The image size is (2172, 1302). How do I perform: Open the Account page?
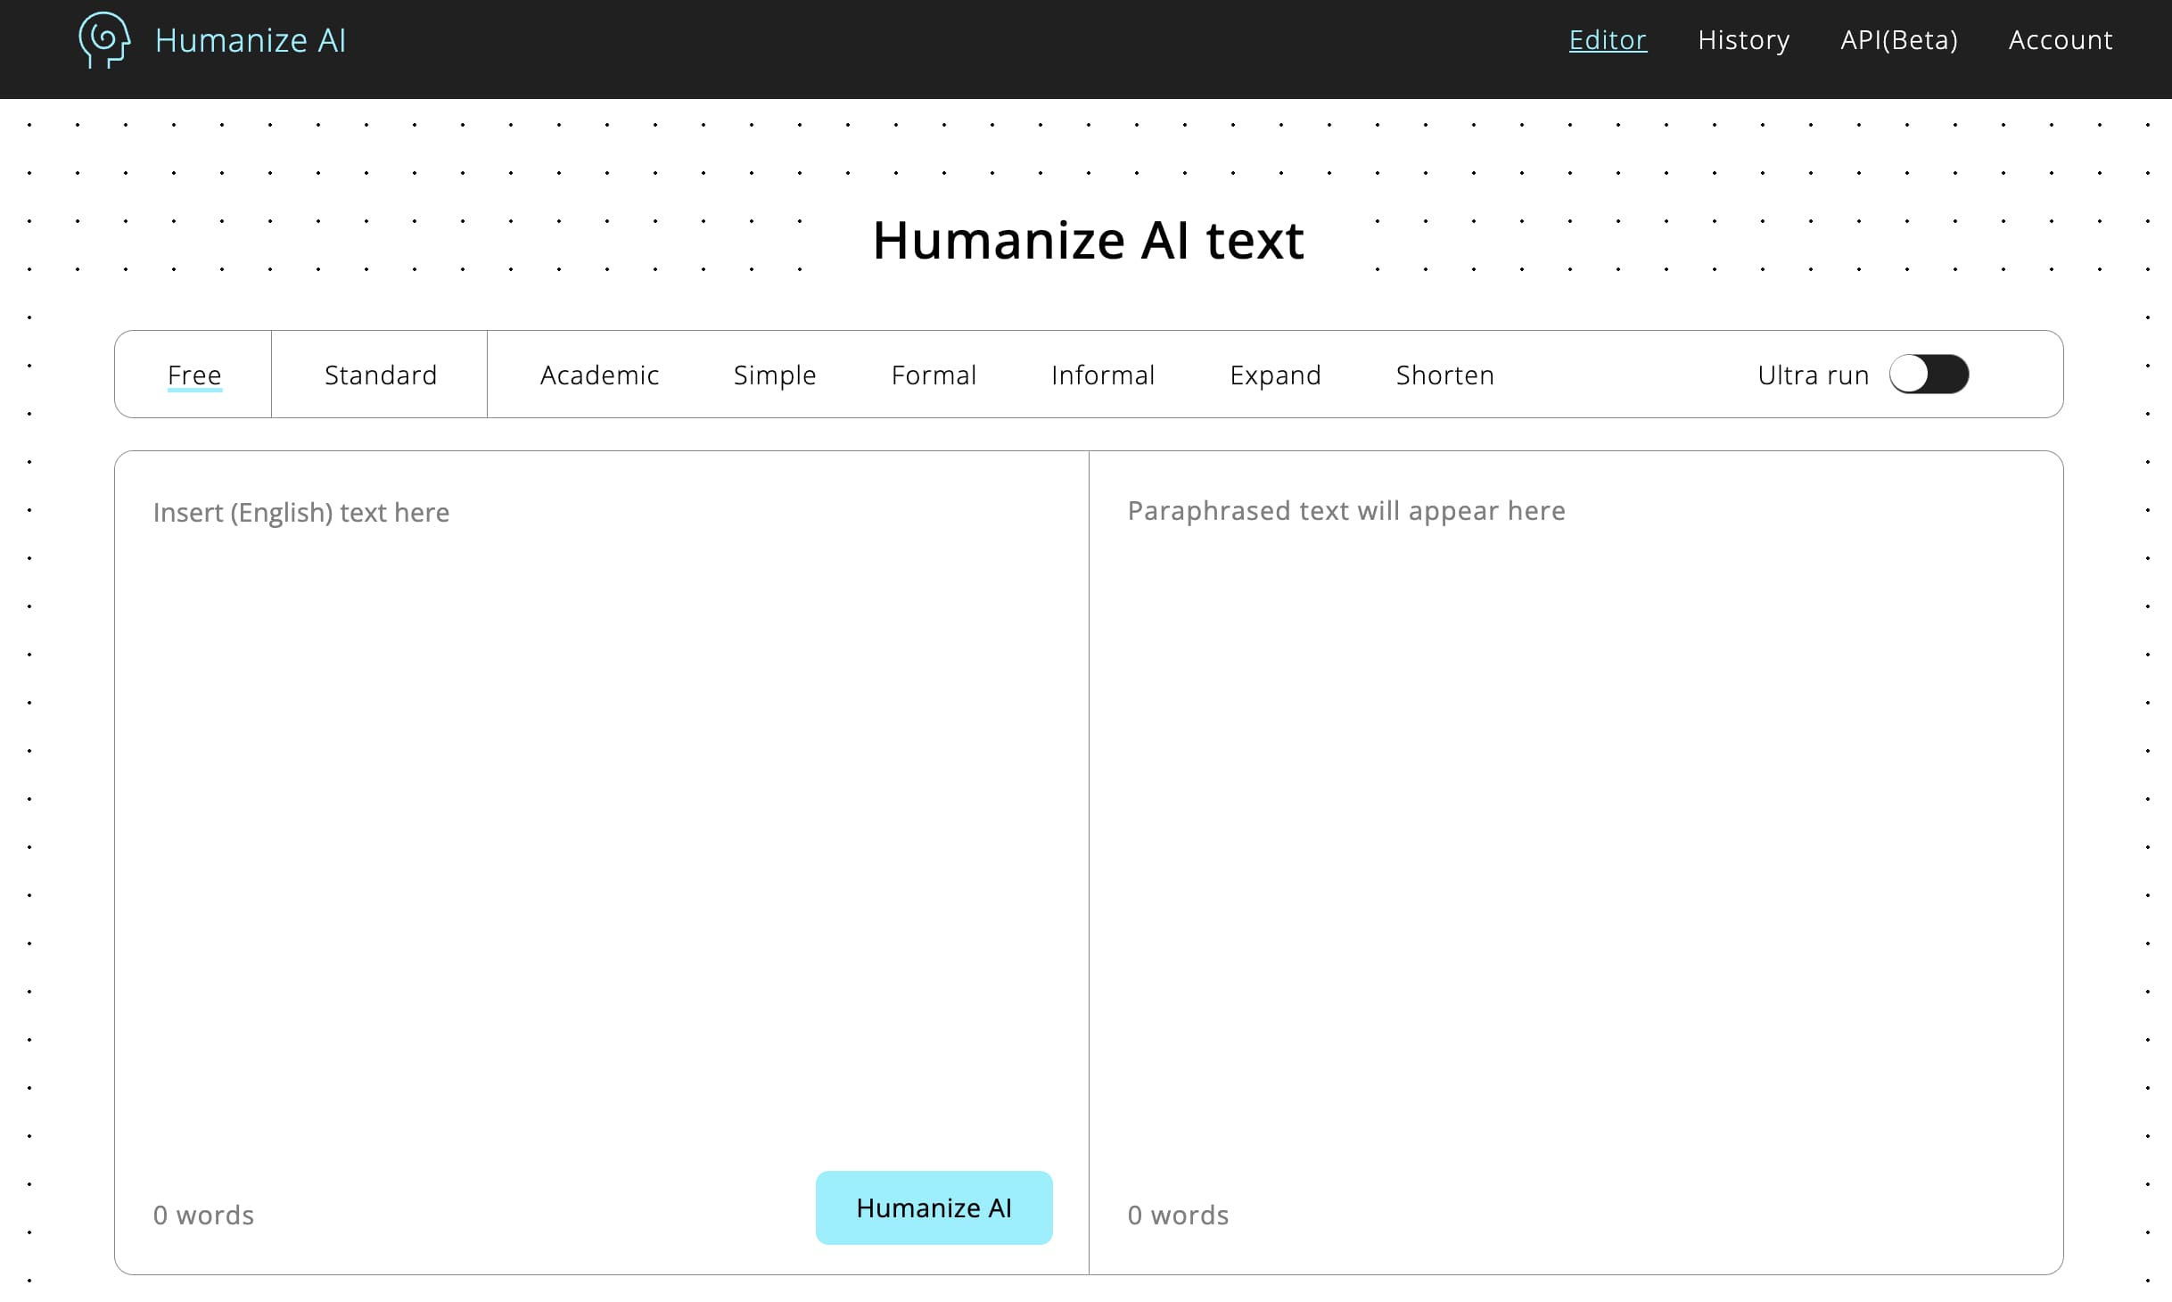click(x=2061, y=40)
